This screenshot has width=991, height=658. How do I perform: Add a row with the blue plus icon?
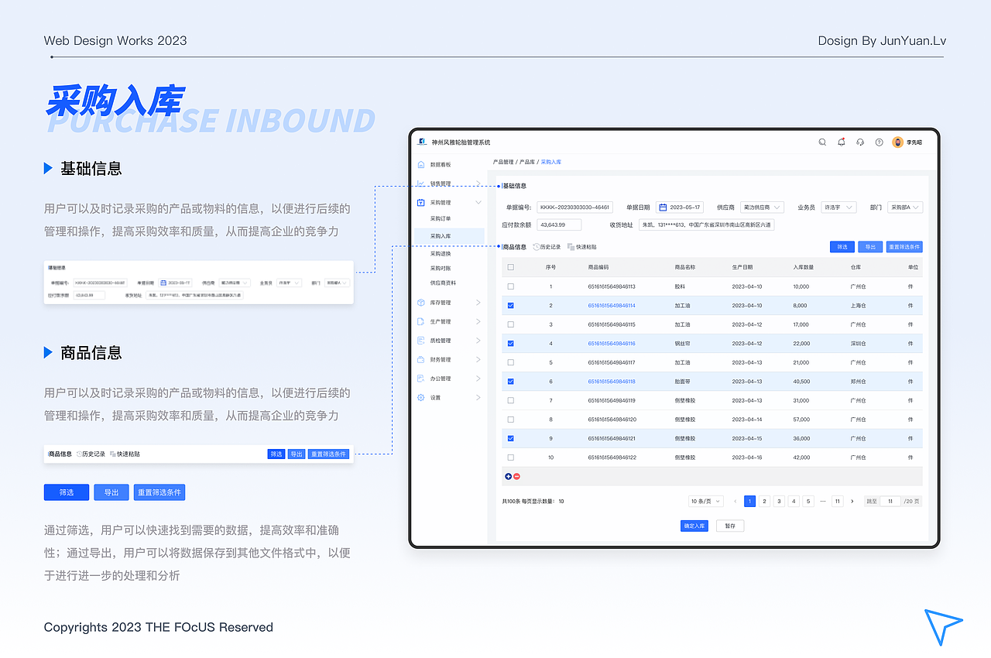point(508,476)
